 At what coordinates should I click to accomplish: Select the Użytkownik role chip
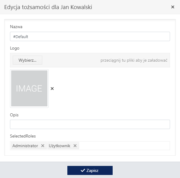59,146
